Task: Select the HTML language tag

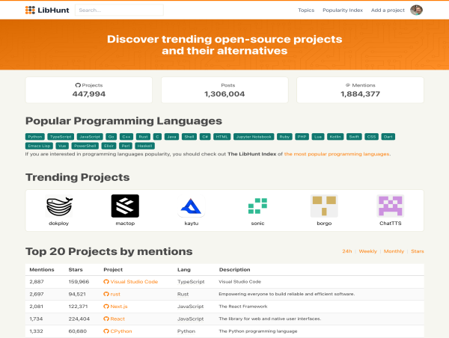Action: click(222, 137)
